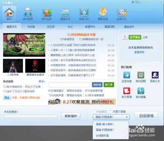Switch to second sub-tab after 魔兽资讯
This screenshot has width=164, height=141.
[31, 26]
